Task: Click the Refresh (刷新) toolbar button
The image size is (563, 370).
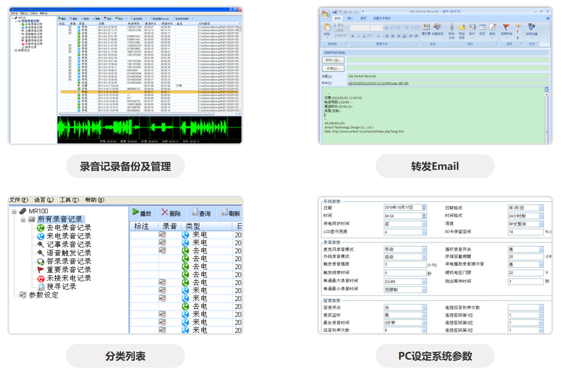Action: click(231, 213)
